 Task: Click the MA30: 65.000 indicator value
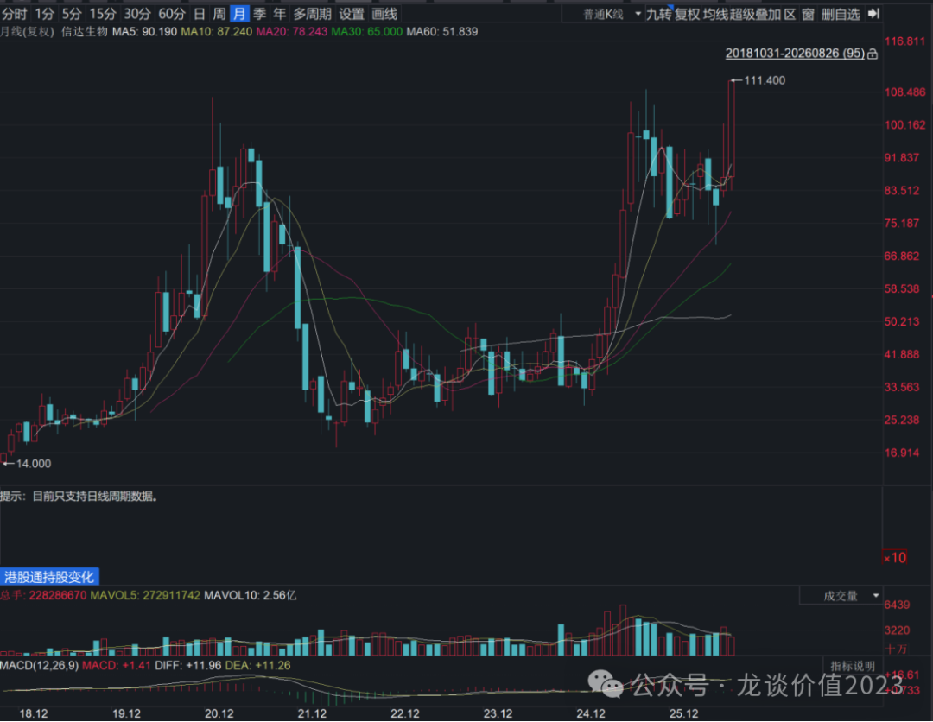tap(366, 31)
